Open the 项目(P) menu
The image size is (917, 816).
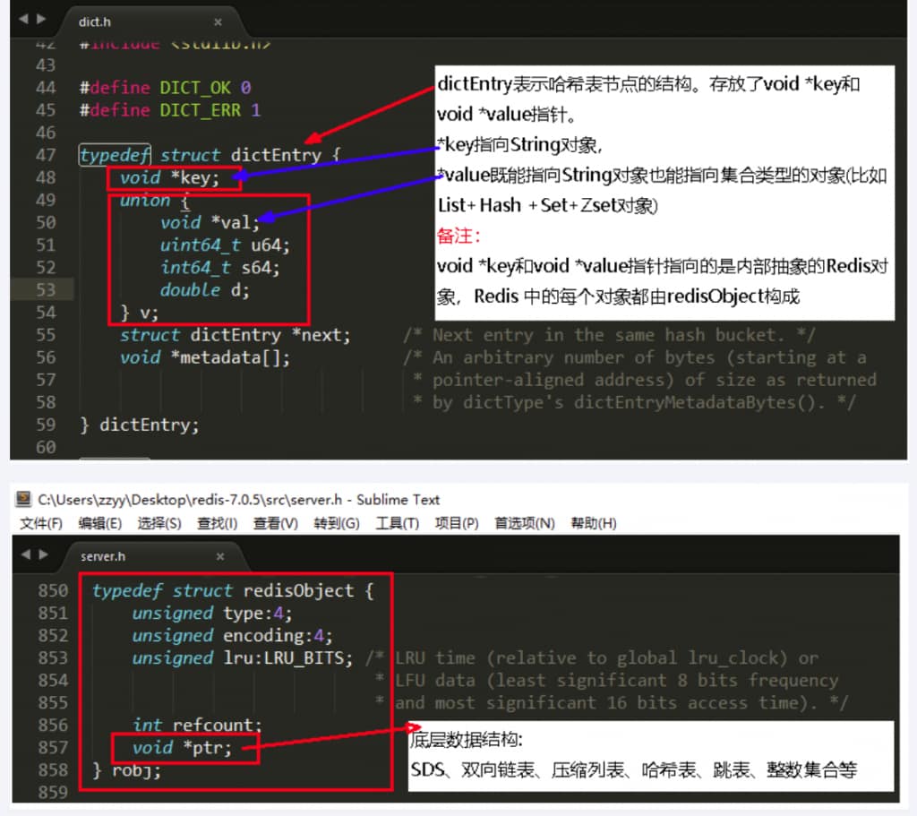tap(457, 523)
